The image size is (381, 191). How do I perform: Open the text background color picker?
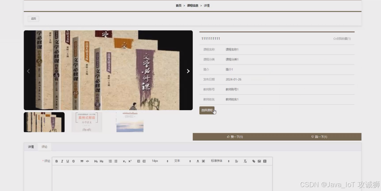point(203,161)
